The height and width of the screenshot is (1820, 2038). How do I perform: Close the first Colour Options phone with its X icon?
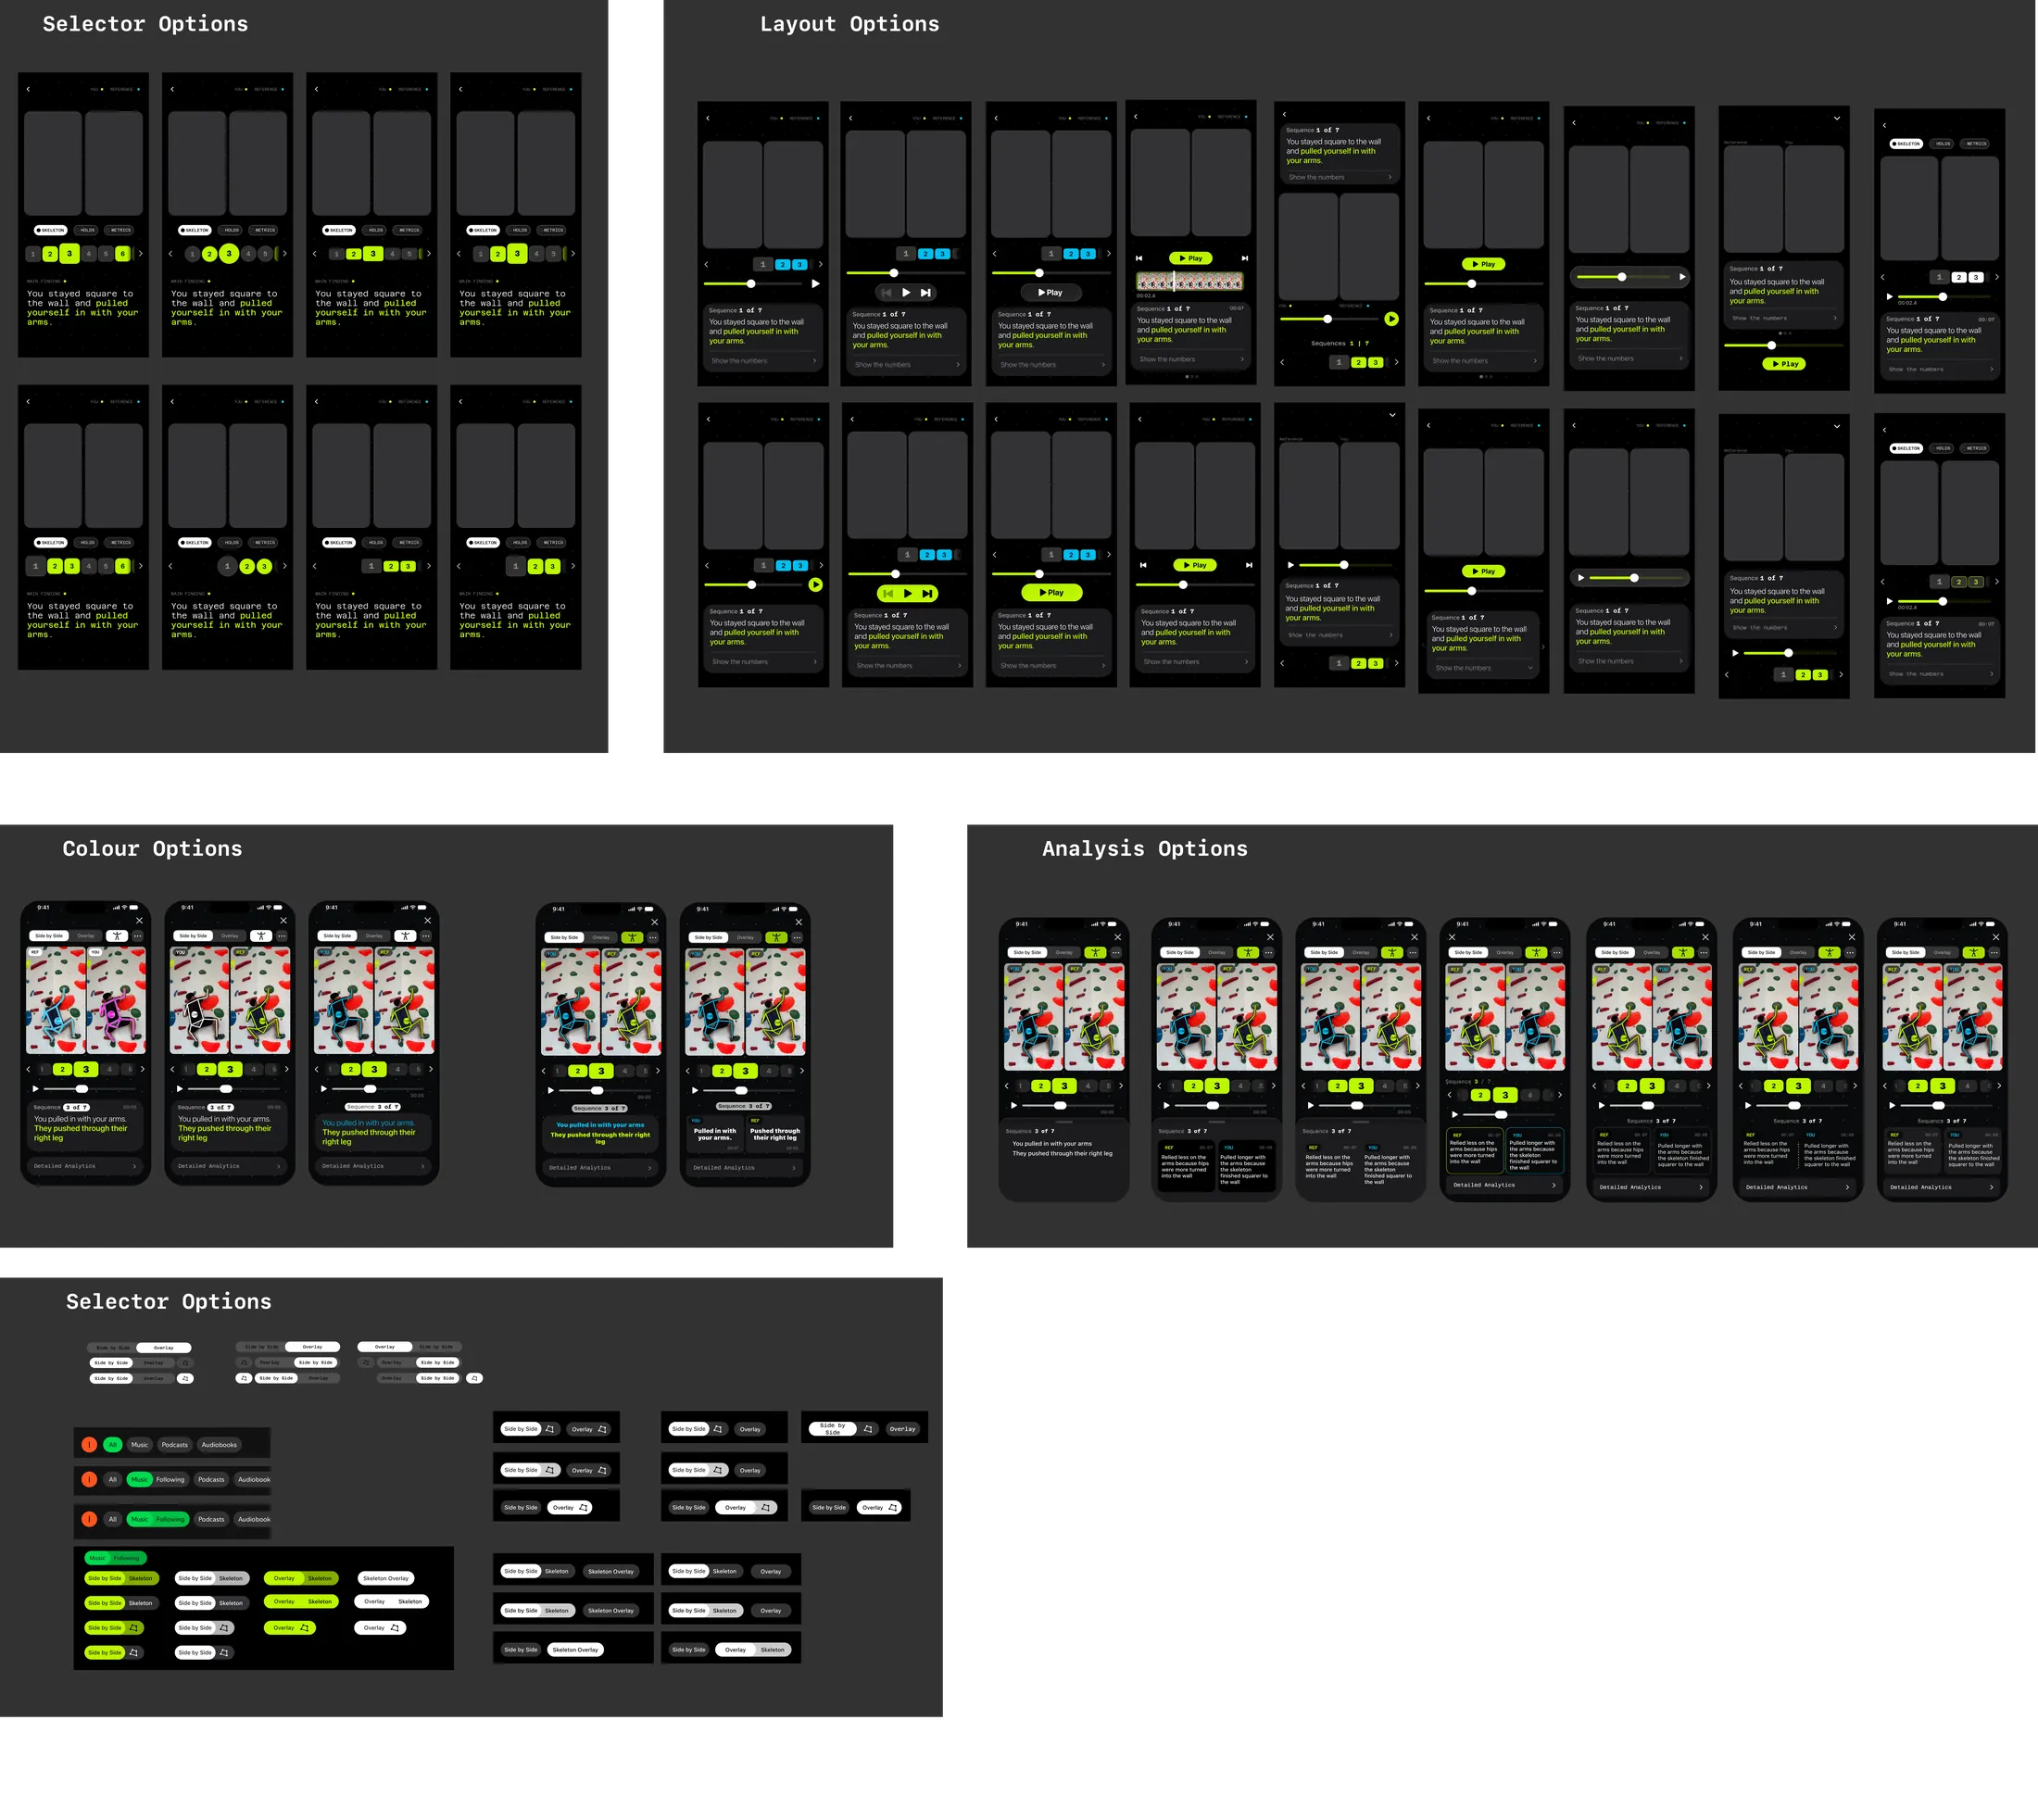tap(139, 920)
